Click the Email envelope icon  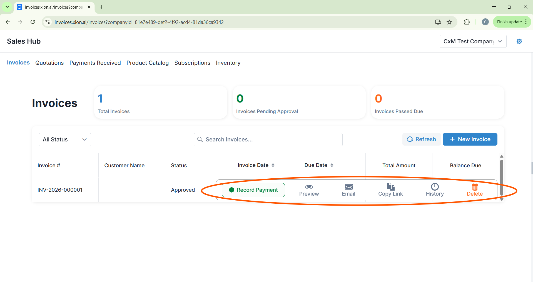(x=348, y=187)
